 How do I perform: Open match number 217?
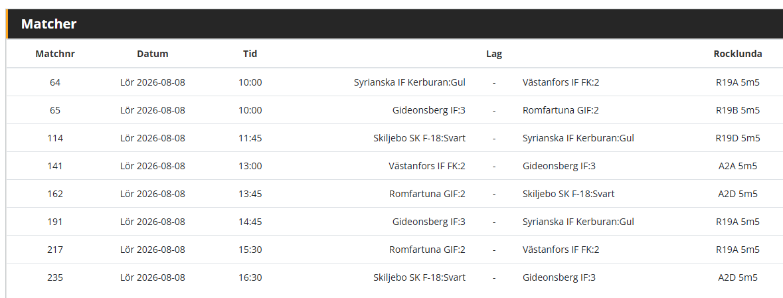coord(55,250)
